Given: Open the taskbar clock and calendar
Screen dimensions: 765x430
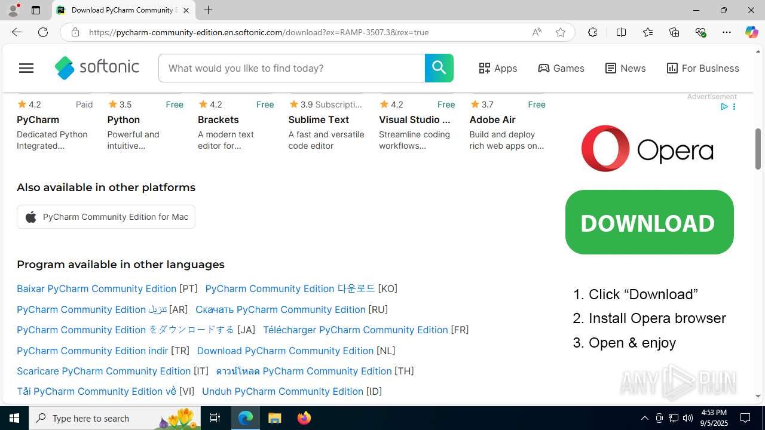Looking at the screenshot, I should click(x=713, y=418).
